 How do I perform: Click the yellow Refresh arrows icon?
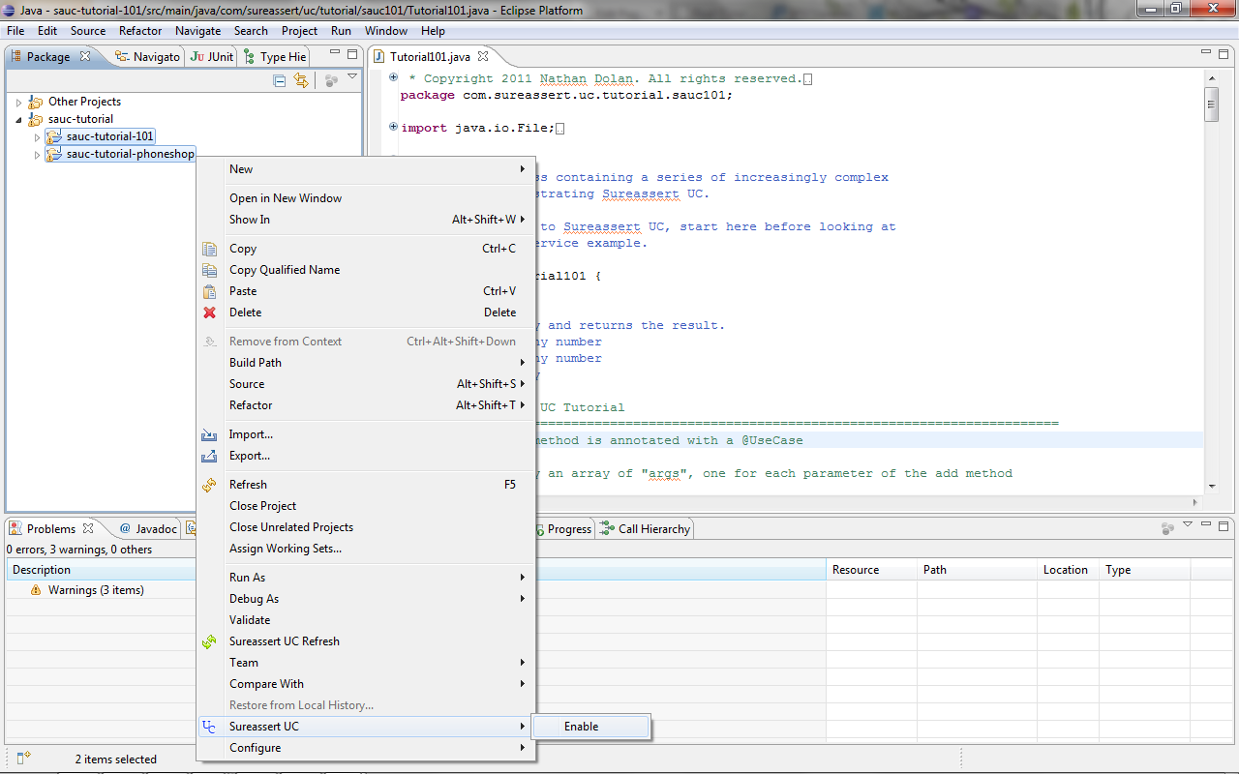(x=209, y=485)
